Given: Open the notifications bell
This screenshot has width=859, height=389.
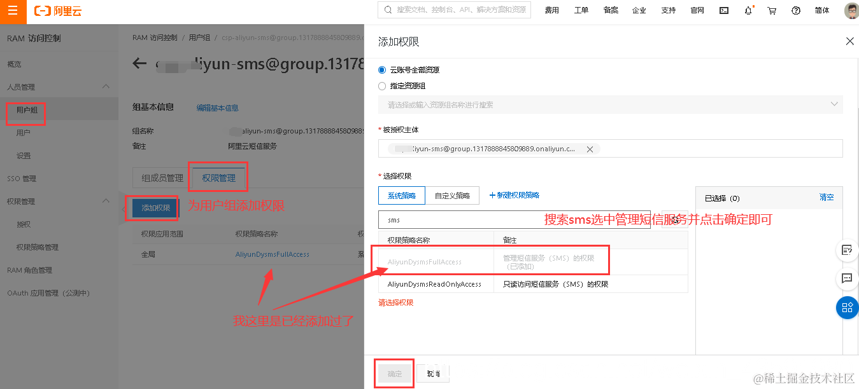Looking at the screenshot, I should click(x=748, y=10).
